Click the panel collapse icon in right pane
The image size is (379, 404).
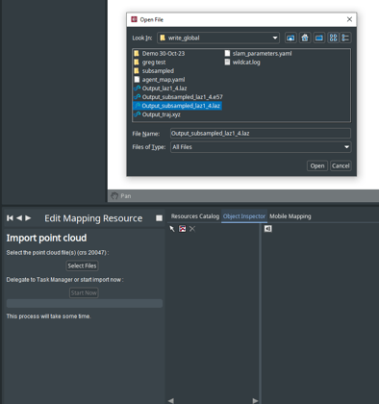click(x=268, y=229)
